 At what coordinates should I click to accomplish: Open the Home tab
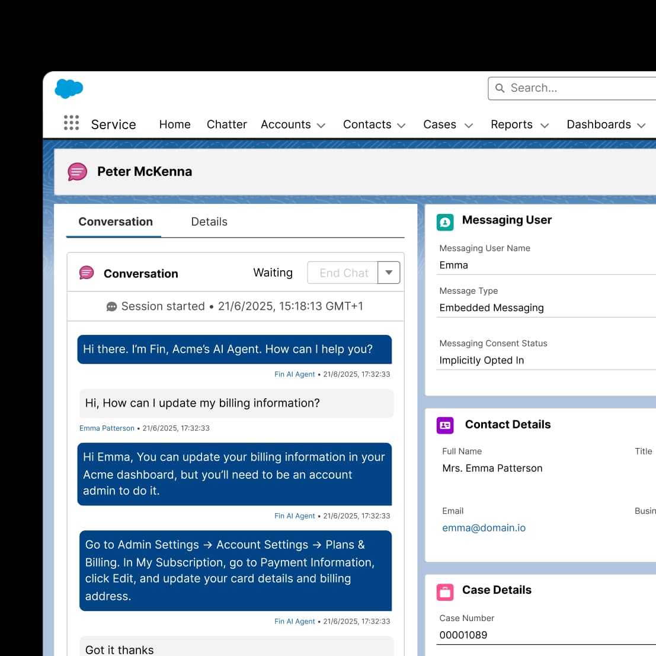pyautogui.click(x=175, y=124)
